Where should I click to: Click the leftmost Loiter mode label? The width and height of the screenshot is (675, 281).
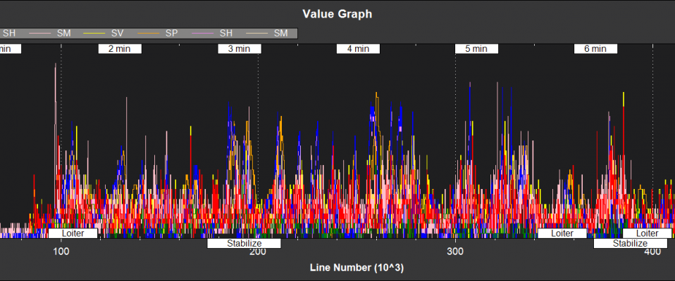(x=73, y=233)
